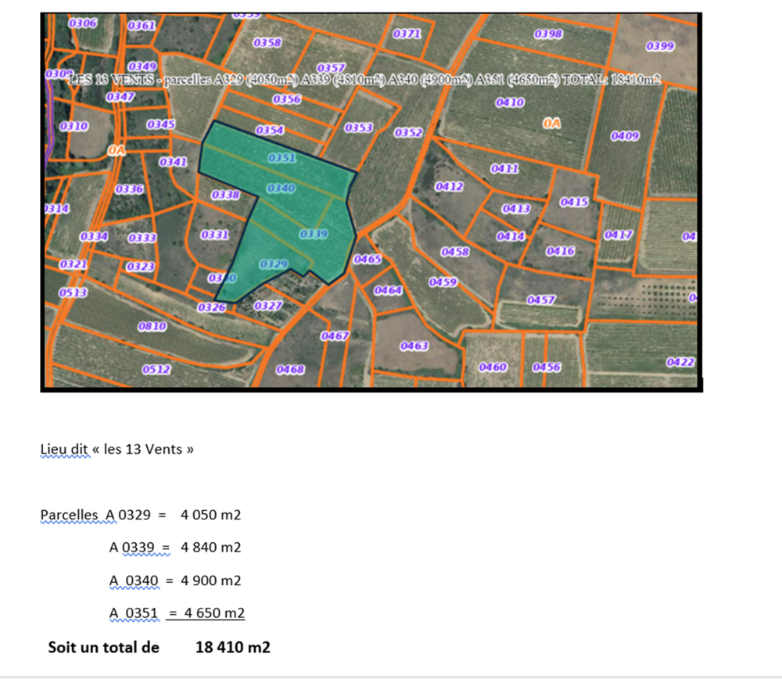Click map parcel label 0338
Image resolution: width=782 pixels, height=679 pixels.
(x=225, y=195)
